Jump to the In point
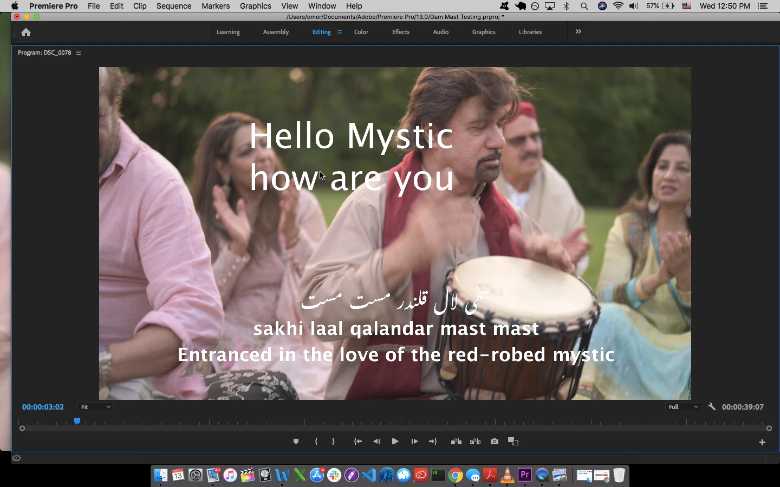This screenshot has width=780, height=487. click(x=358, y=442)
